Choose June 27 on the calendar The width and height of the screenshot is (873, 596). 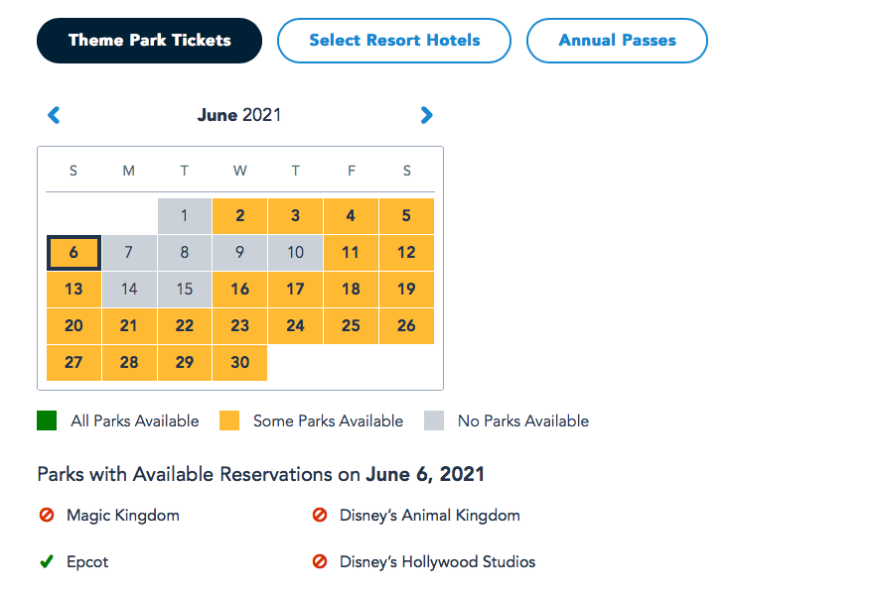tap(73, 363)
